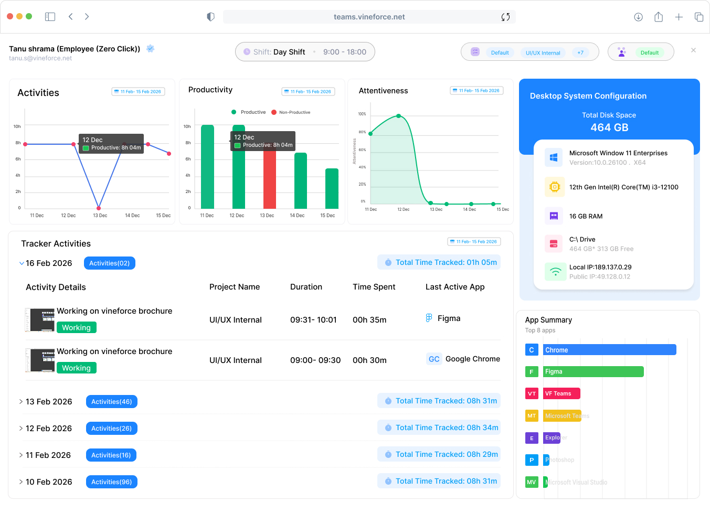710x513 pixels.
Task: Click the processor icon beside 12th Gen Intel Core
Action: [555, 187]
